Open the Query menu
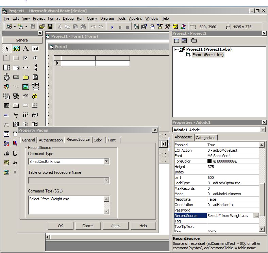 92,18
